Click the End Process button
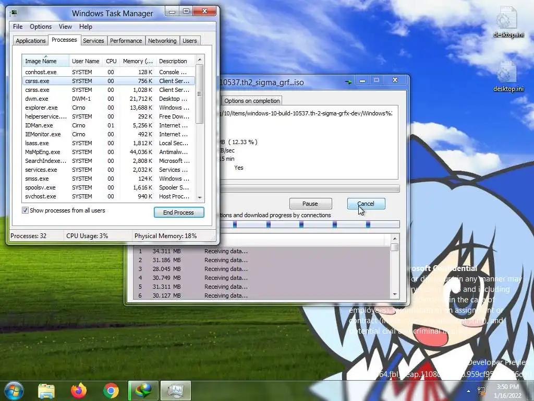 (179, 213)
